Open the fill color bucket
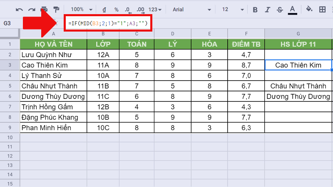 tap(309, 9)
